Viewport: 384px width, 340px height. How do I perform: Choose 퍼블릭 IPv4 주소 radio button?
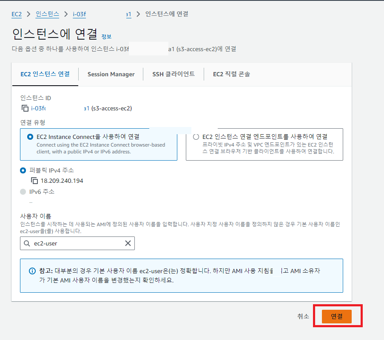pyautogui.click(x=23, y=170)
